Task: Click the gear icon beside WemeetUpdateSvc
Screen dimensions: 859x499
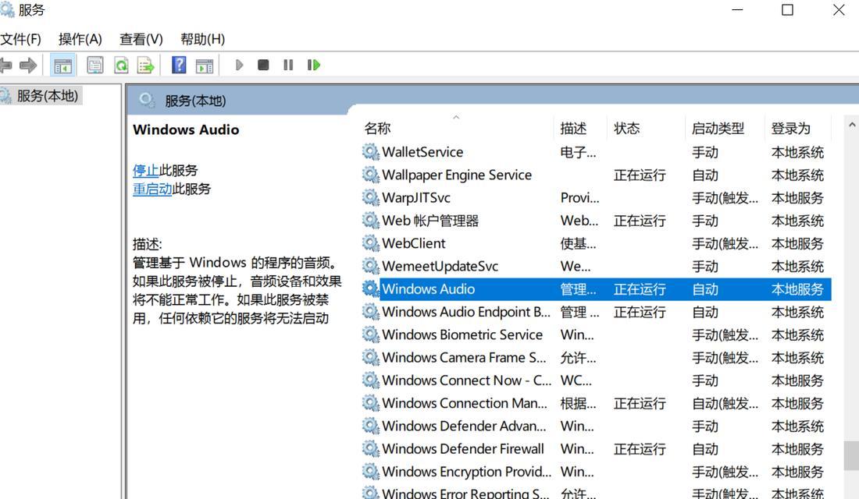Action: [371, 266]
